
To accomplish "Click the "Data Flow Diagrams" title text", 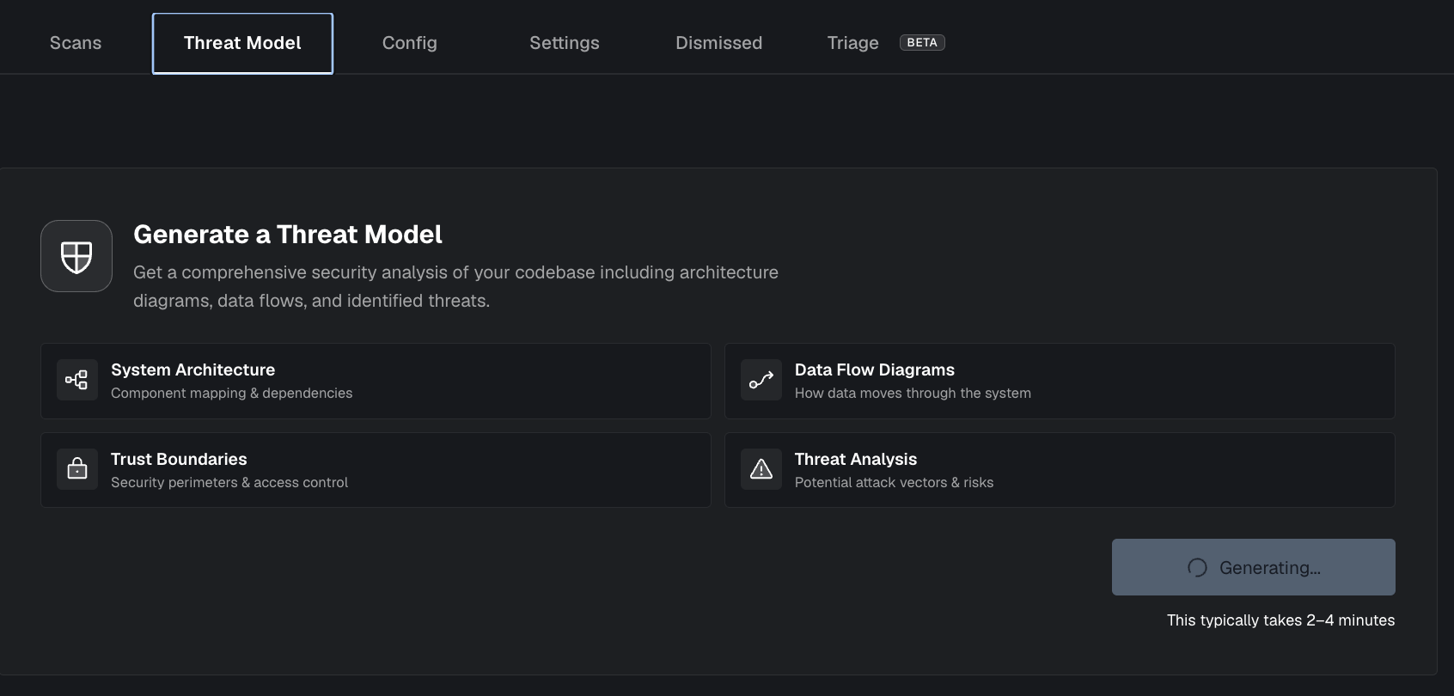I will click(875, 369).
